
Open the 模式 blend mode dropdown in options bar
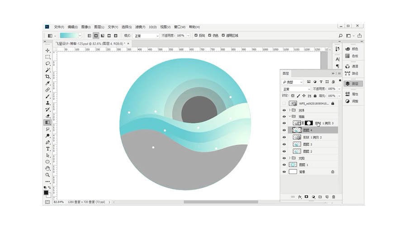146,35
